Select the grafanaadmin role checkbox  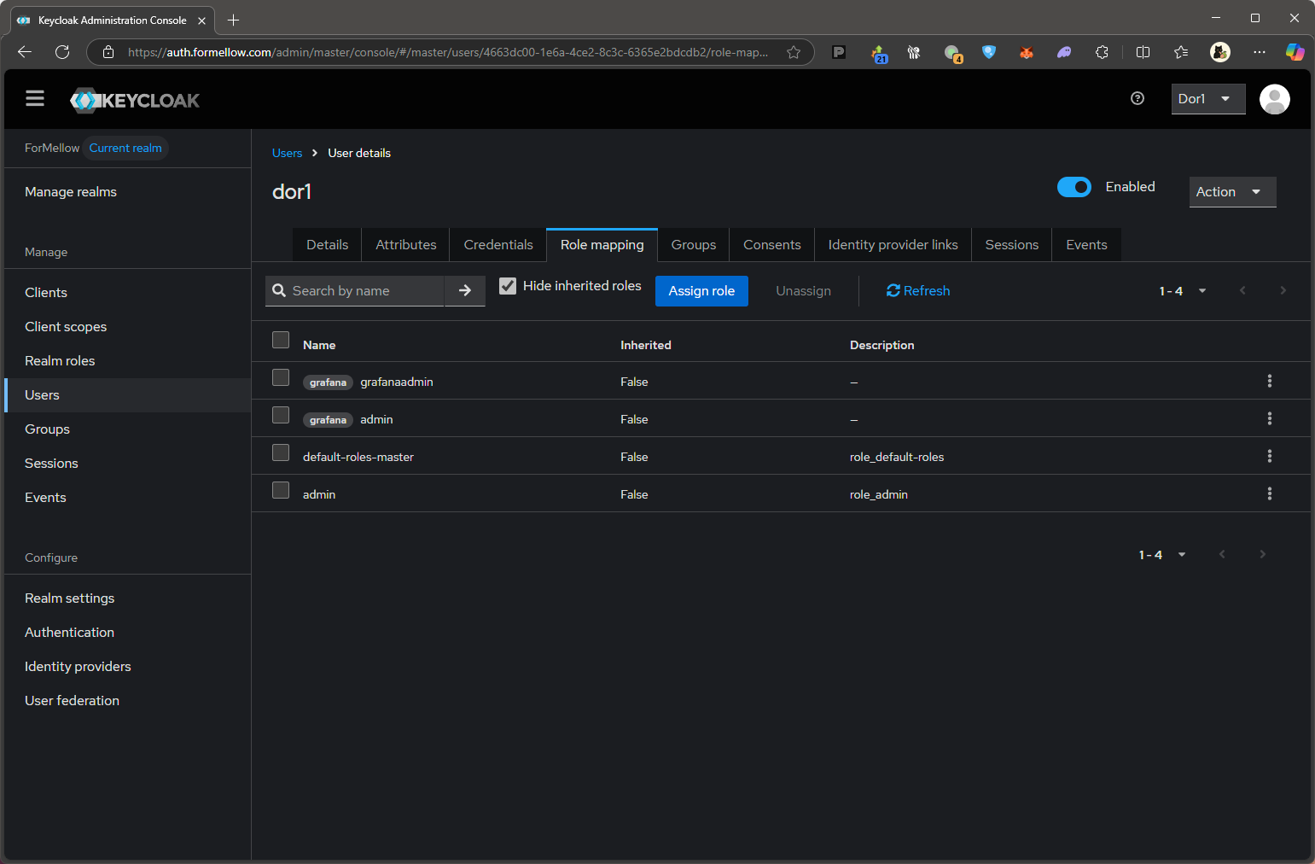(281, 377)
